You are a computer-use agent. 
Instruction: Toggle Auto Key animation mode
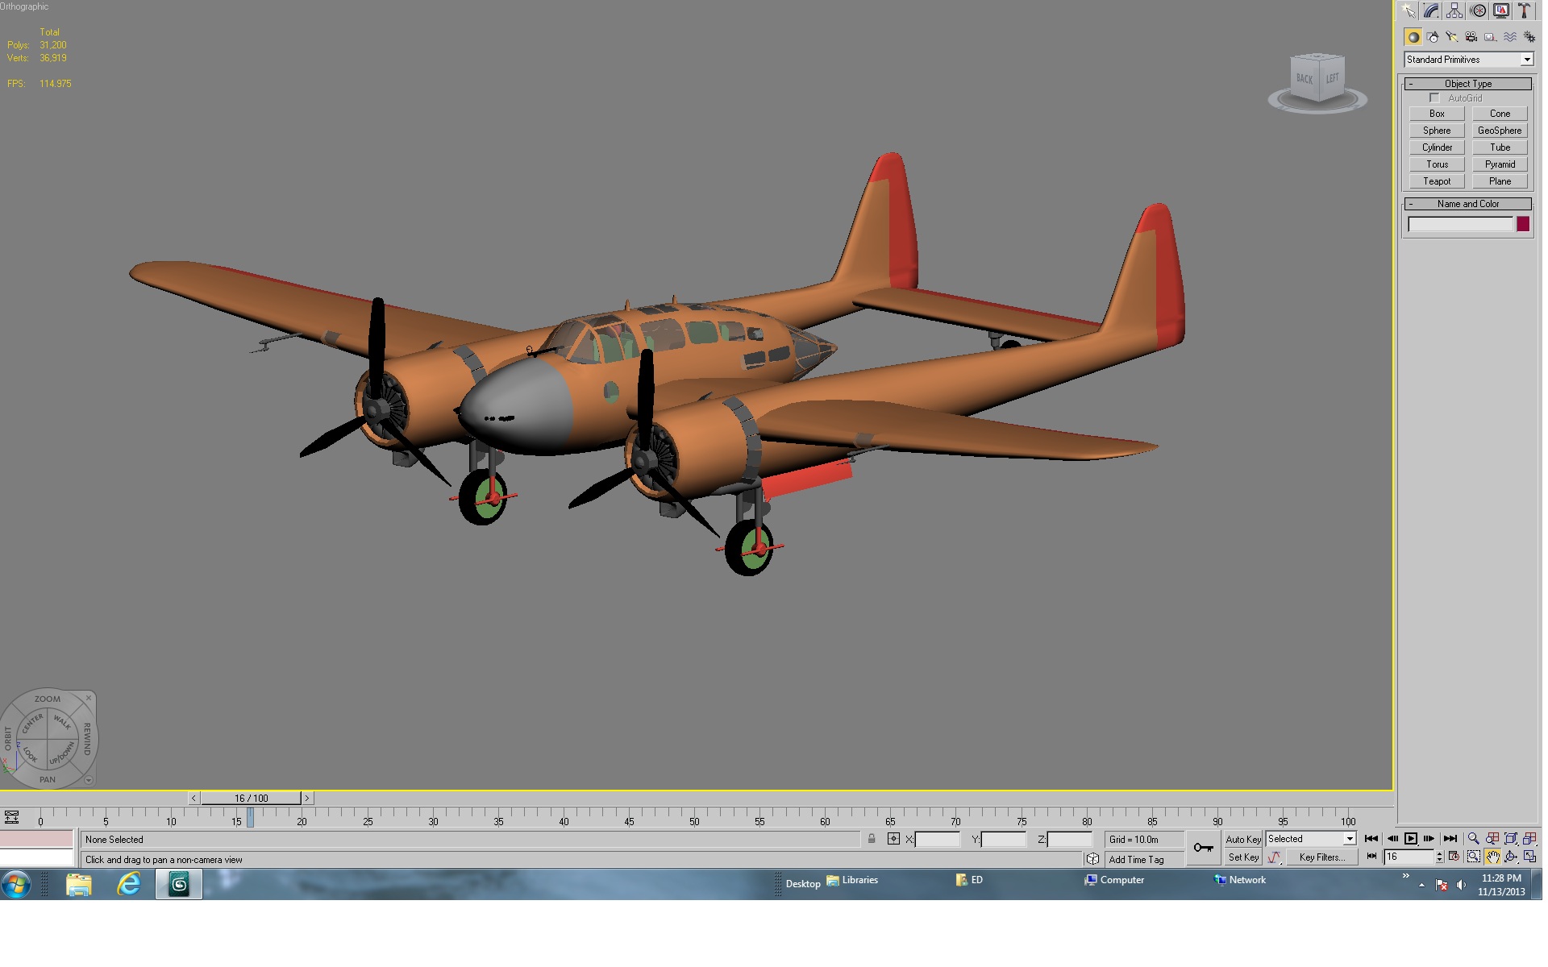[x=1243, y=839]
